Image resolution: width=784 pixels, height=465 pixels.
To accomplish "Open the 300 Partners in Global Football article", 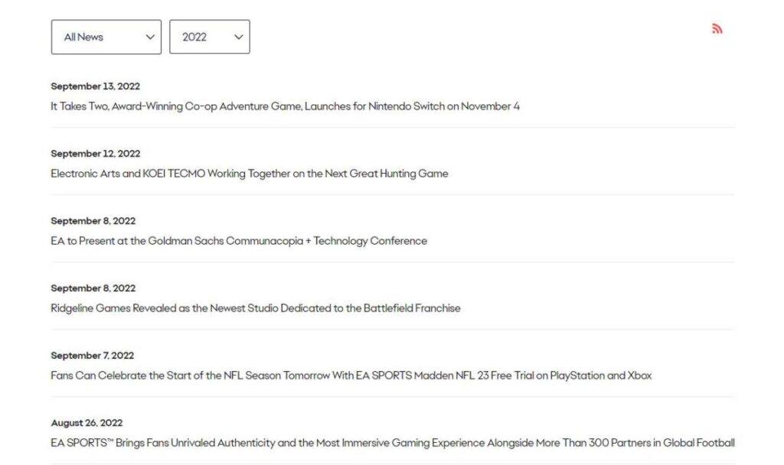I will coord(392,443).
